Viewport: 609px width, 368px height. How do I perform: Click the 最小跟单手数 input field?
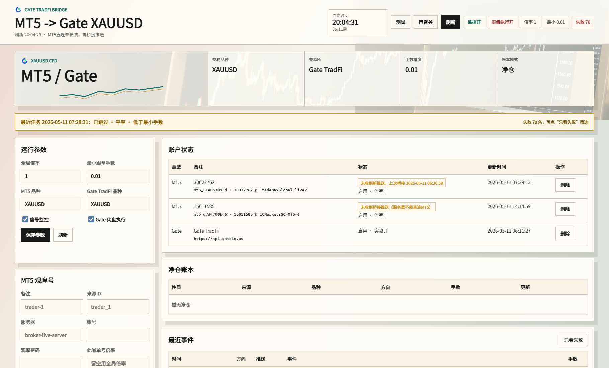coord(118,176)
